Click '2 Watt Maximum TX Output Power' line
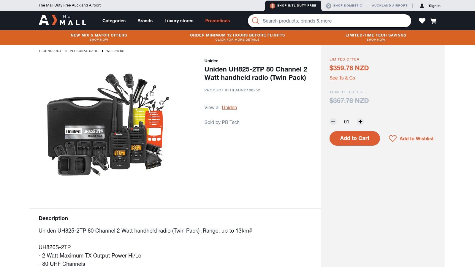Viewport: 475px width, 267px height. pyautogui.click(x=90, y=255)
